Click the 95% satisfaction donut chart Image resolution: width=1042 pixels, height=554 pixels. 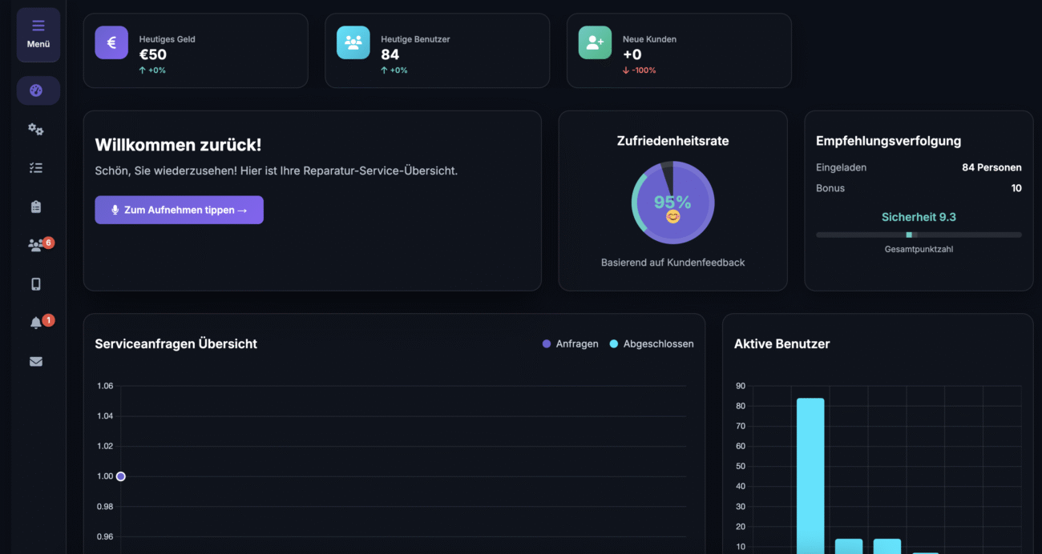point(673,203)
